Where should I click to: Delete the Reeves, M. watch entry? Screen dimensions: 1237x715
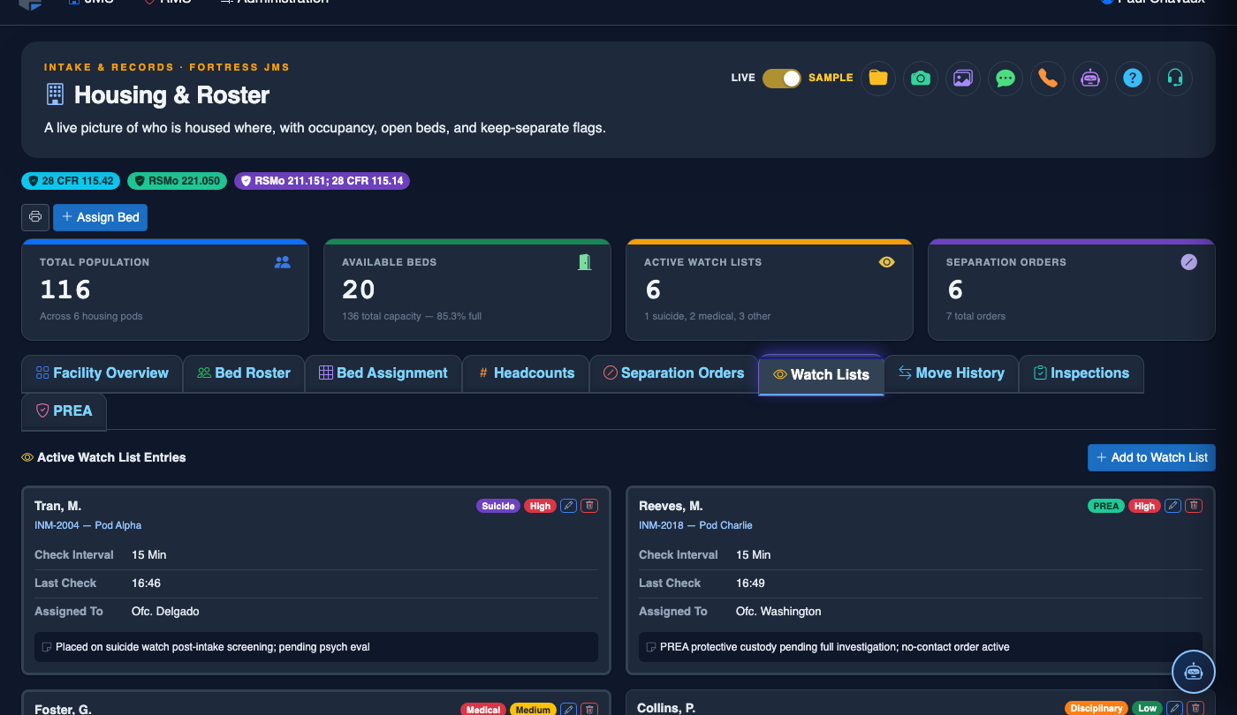pyautogui.click(x=1195, y=506)
